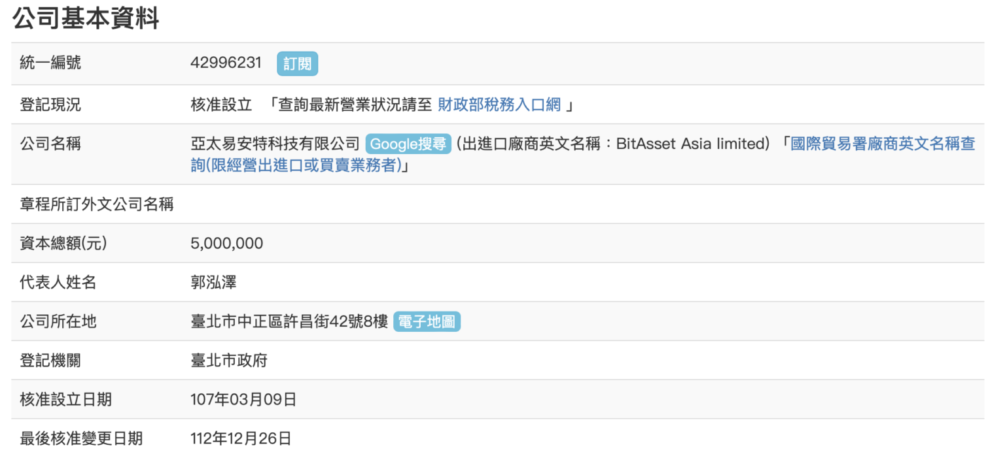Click the 電子地圖 electronic map button
Viewport: 1005px width, 452px height.
(x=427, y=321)
